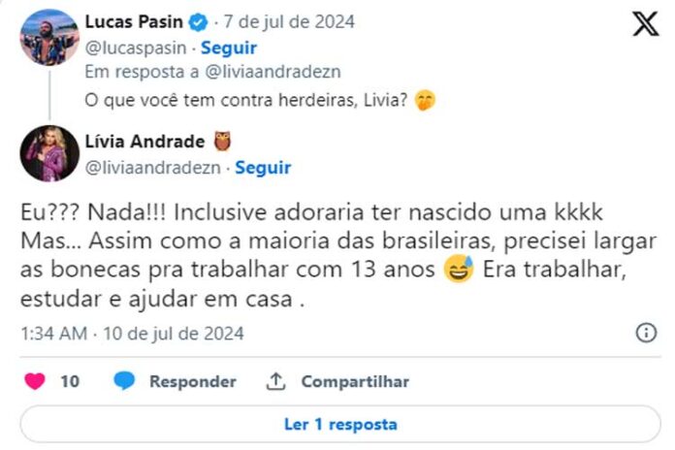Screen dimensions: 675x450
Task: Follow @liviaandradezn with the Seguir link
Action: point(263,168)
